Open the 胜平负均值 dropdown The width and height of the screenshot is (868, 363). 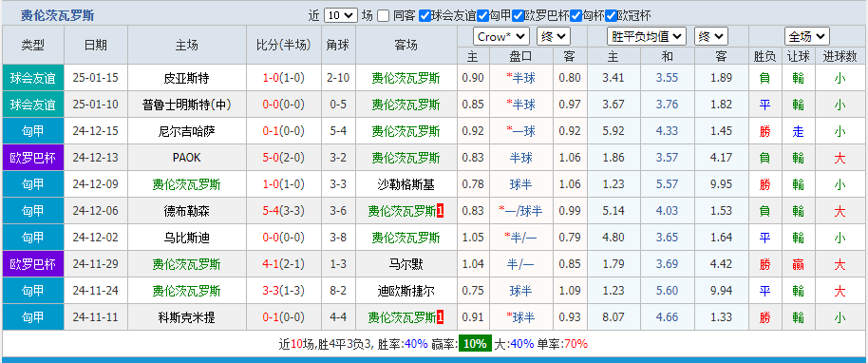[647, 37]
